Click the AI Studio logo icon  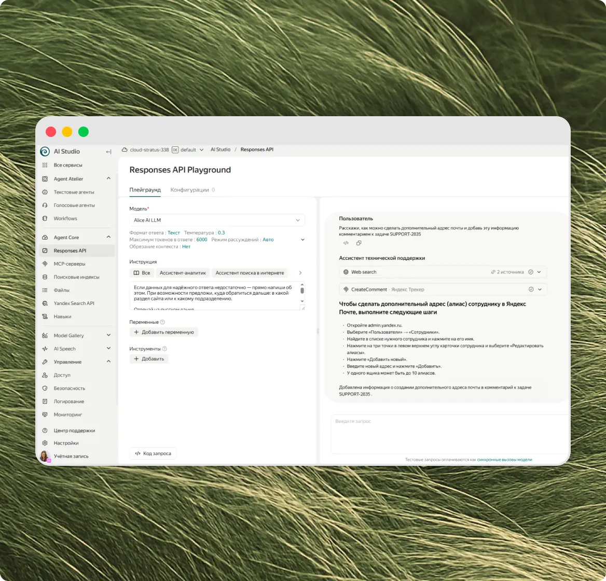click(x=45, y=151)
